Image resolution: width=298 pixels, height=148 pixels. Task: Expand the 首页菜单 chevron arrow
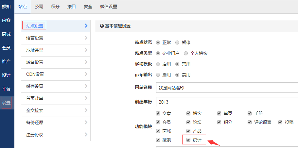pyautogui.click(x=86, y=98)
